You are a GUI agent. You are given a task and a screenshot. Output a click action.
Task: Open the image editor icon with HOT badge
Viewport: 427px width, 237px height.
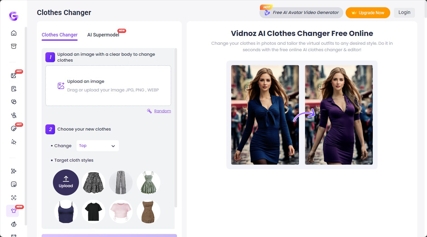click(14, 75)
